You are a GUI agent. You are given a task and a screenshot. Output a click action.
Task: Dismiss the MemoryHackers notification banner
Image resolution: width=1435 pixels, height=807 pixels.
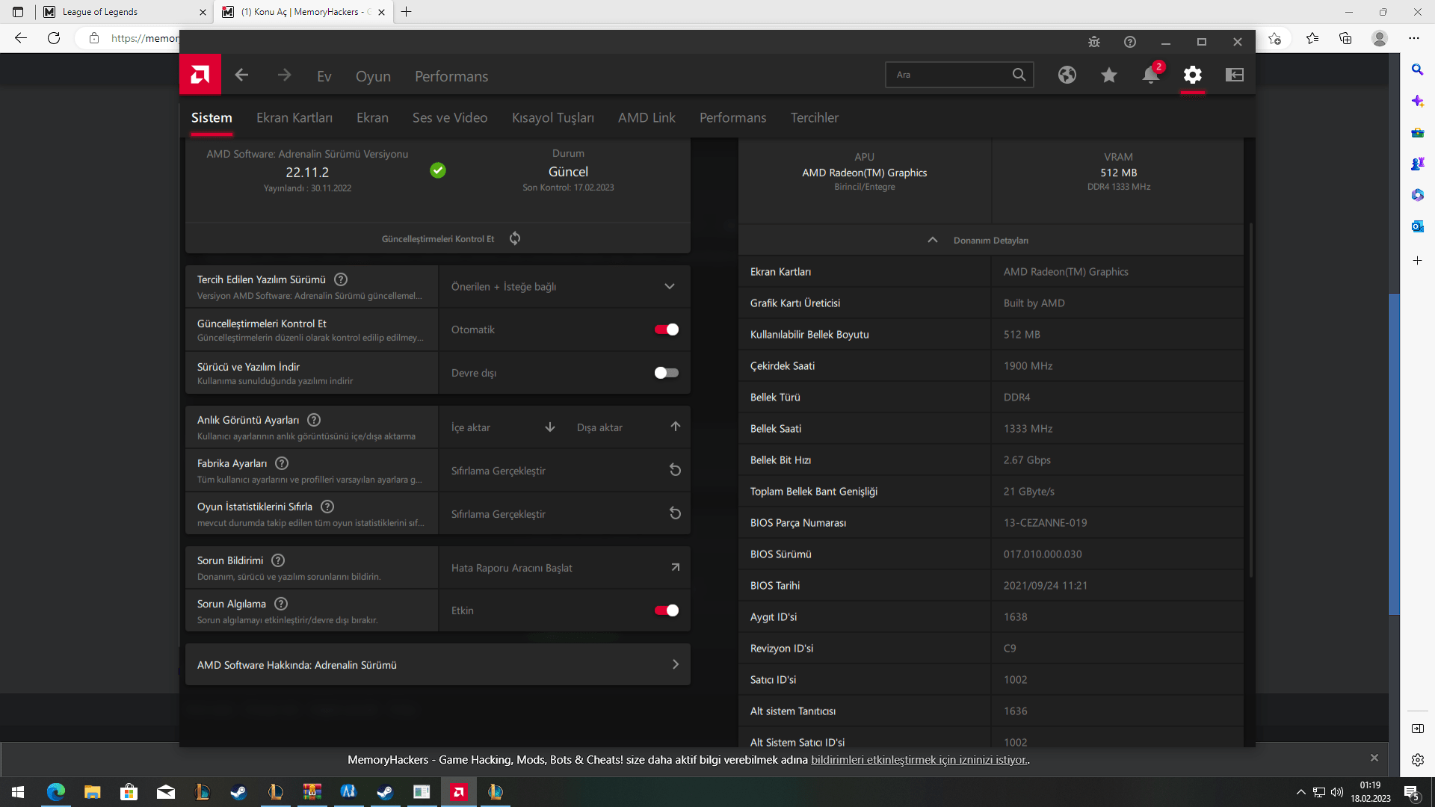1374,758
